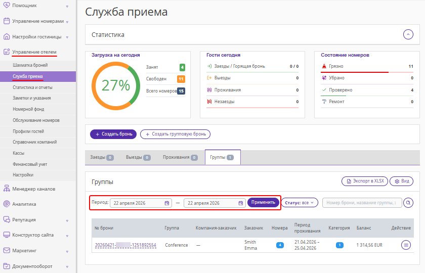Image resolution: width=425 pixels, height=273 pixels.
Task: Click the Убрано status icon
Action: [x=324, y=78]
